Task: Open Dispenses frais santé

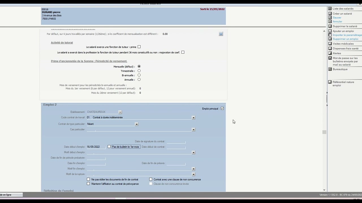Action: point(346,48)
